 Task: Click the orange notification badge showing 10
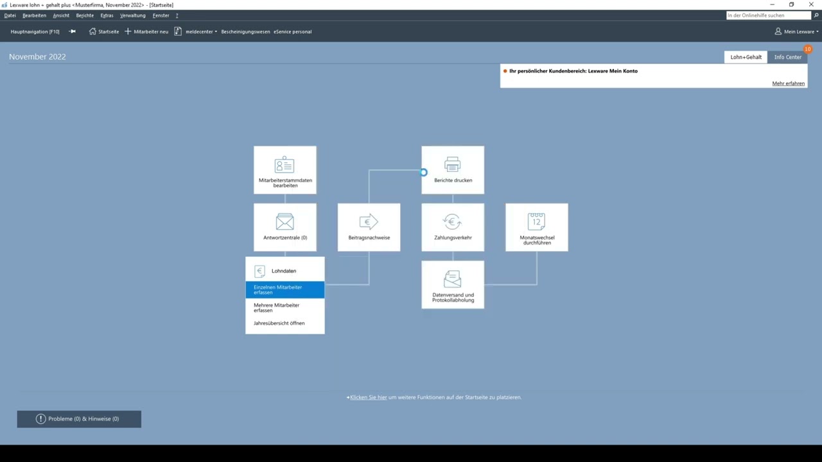(808, 49)
